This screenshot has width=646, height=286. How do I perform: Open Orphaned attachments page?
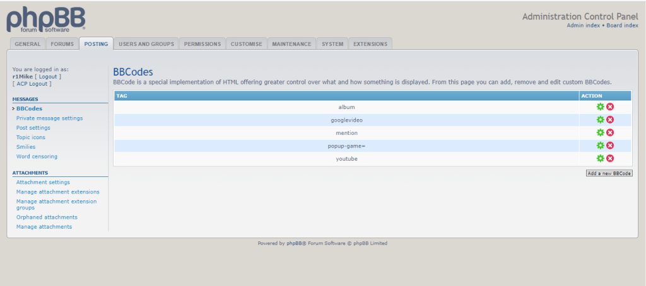47,217
